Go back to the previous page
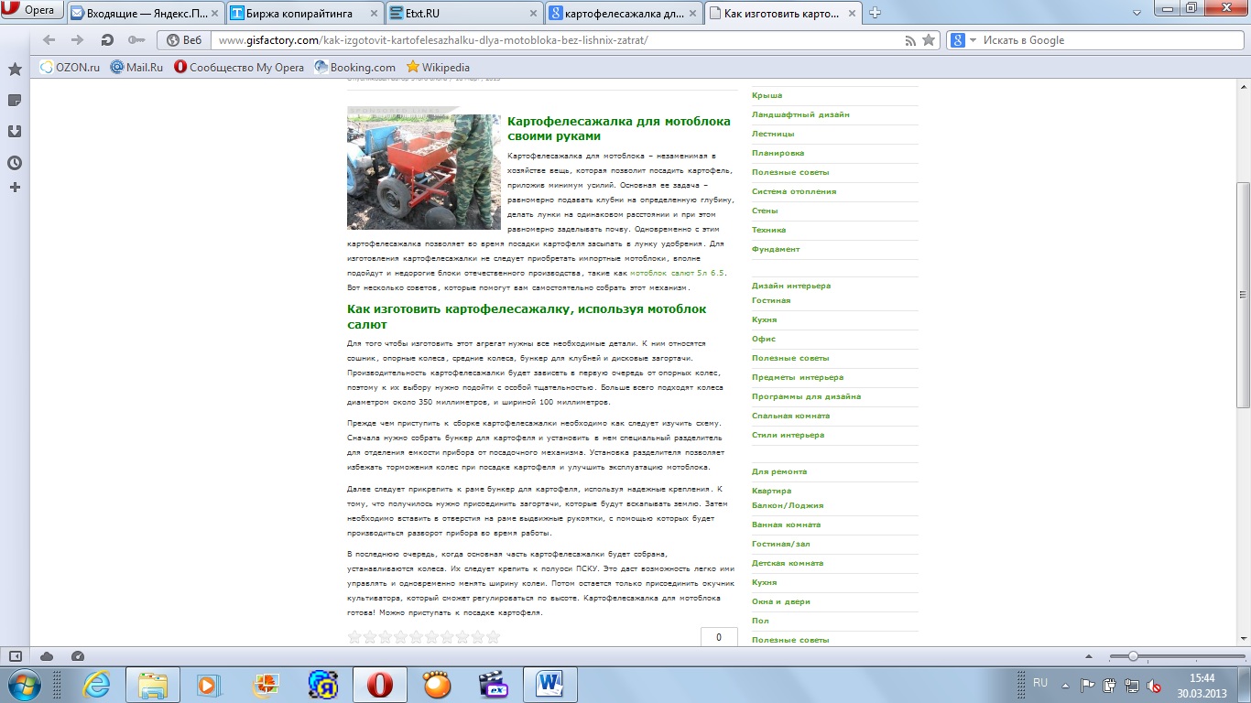Image resolution: width=1251 pixels, height=703 pixels. (49, 40)
